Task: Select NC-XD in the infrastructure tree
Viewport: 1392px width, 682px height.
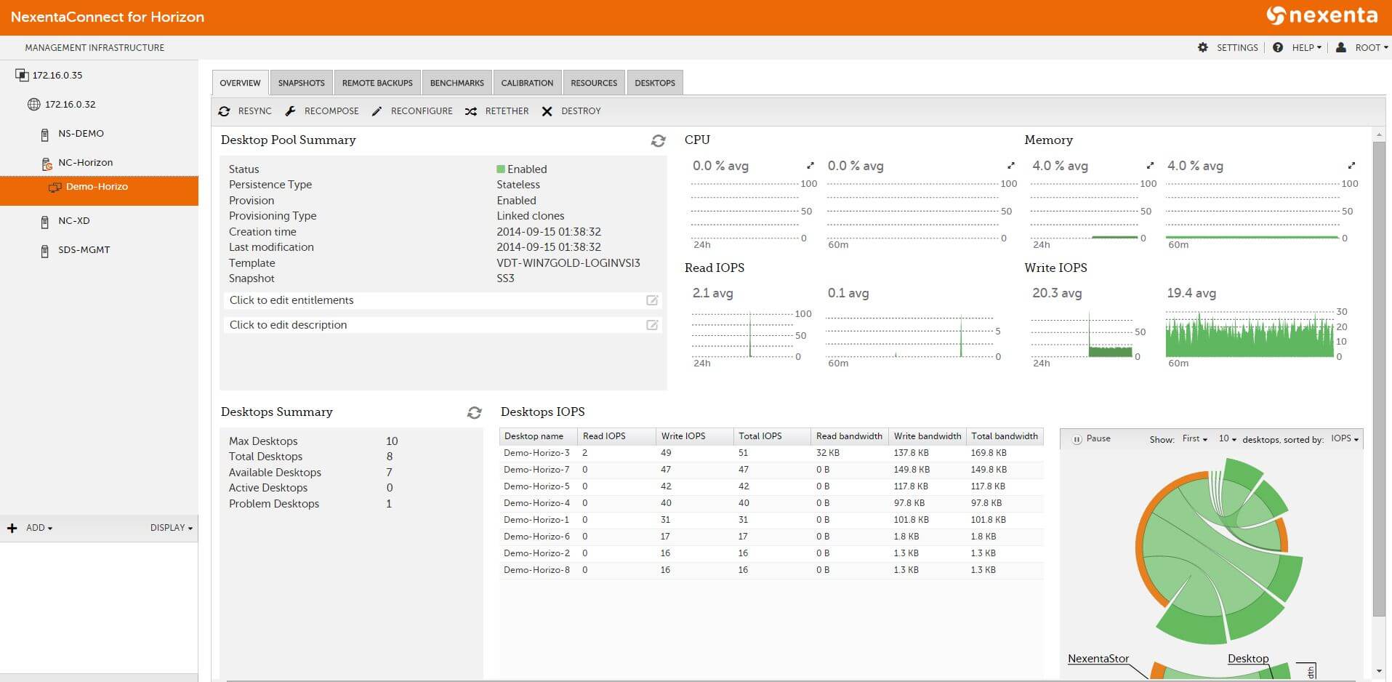Action: click(74, 221)
